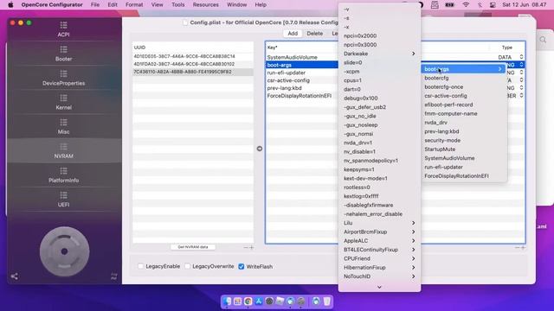Expand the Darkwake submenu
The image size is (554, 311).
point(379,54)
